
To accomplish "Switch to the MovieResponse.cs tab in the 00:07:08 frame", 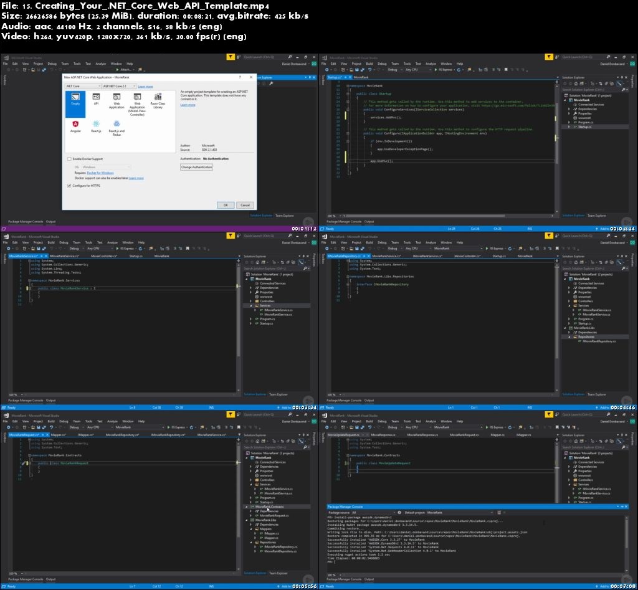I will [x=383, y=435].
